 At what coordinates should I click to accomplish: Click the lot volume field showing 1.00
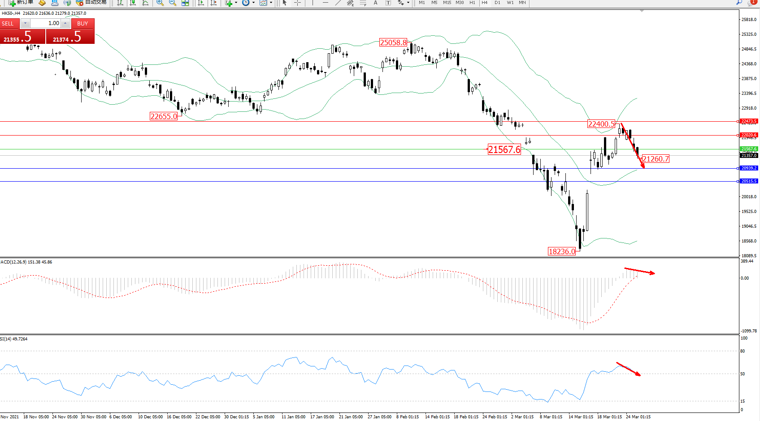click(x=46, y=23)
